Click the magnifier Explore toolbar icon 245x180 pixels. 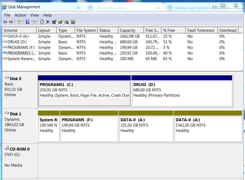66,22
